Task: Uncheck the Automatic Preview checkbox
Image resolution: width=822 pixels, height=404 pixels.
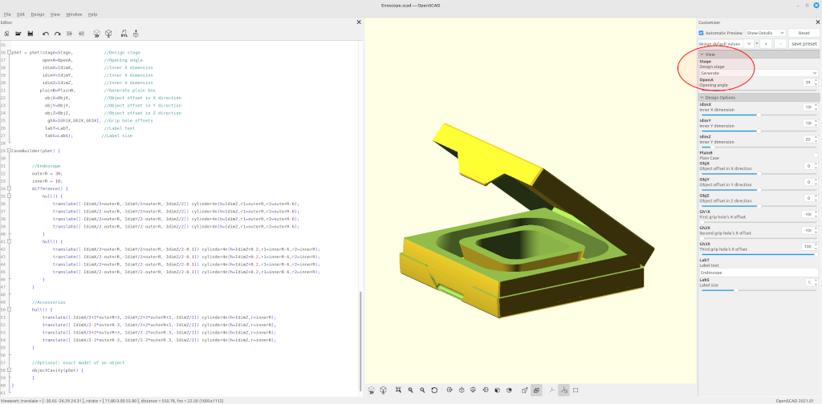Action: [702, 33]
